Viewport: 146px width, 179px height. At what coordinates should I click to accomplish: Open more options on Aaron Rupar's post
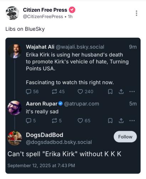coord(132,121)
